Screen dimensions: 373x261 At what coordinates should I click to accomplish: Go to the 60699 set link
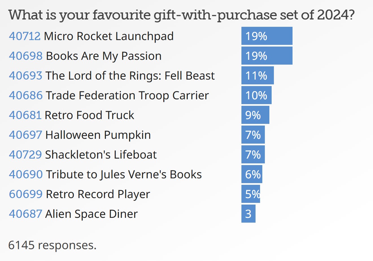(x=26, y=194)
